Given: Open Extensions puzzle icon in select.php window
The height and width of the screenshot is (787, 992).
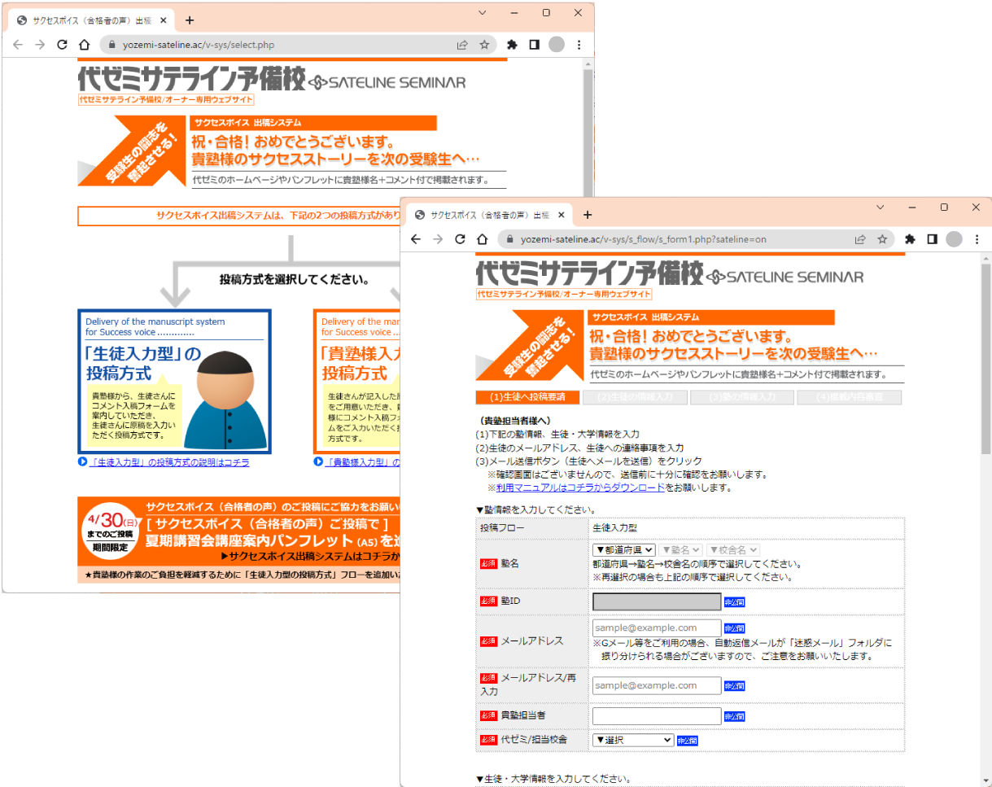Looking at the screenshot, I should (x=512, y=45).
